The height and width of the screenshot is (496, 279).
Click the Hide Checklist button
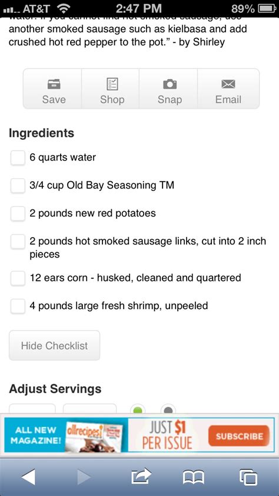(x=54, y=346)
